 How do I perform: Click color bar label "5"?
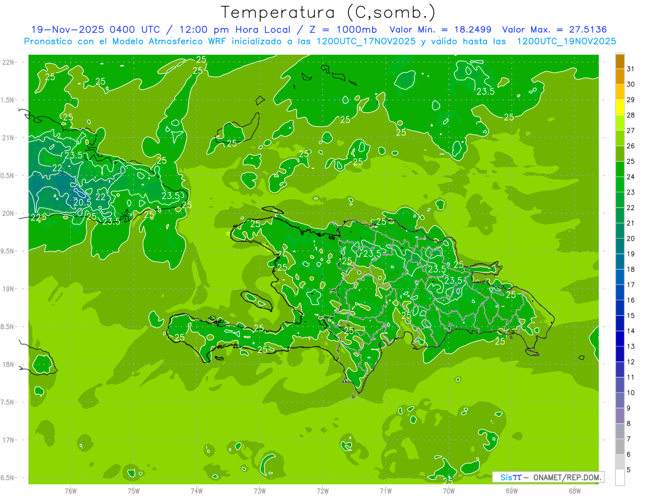[x=628, y=470]
